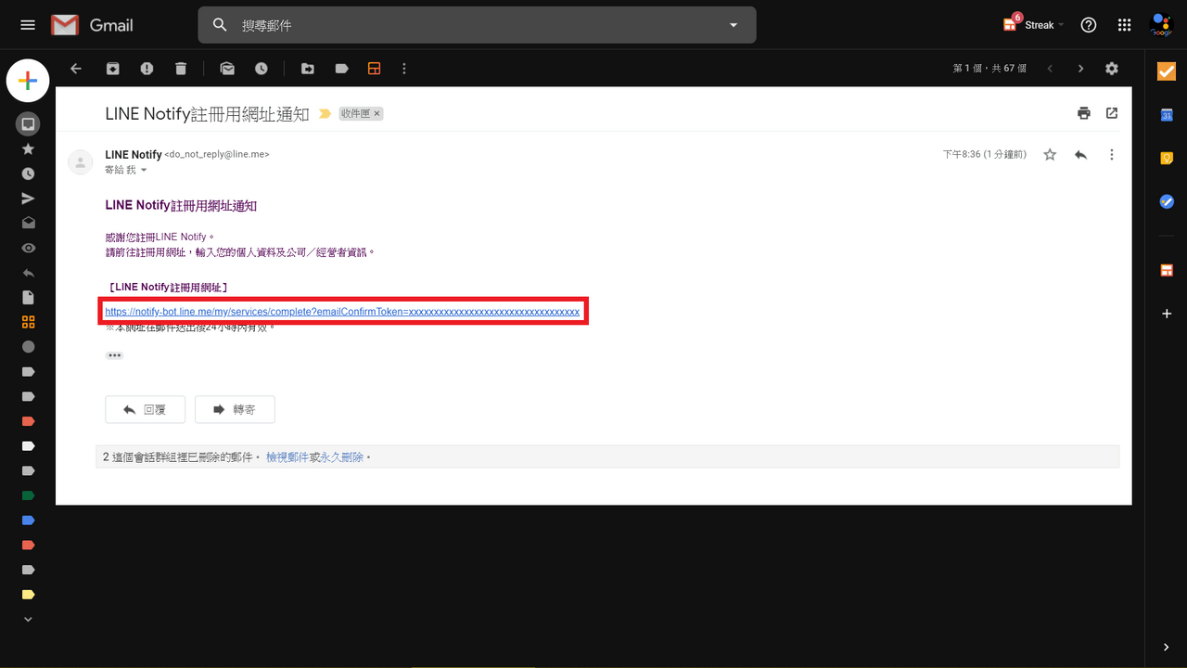Open the eye icon in the left sidebar
Screen dimensions: 1187x668
tap(28, 248)
